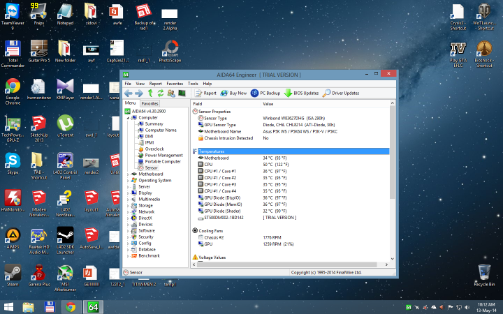Select the Database tree item
The width and height of the screenshot is (503, 314).
pyautogui.click(x=147, y=250)
